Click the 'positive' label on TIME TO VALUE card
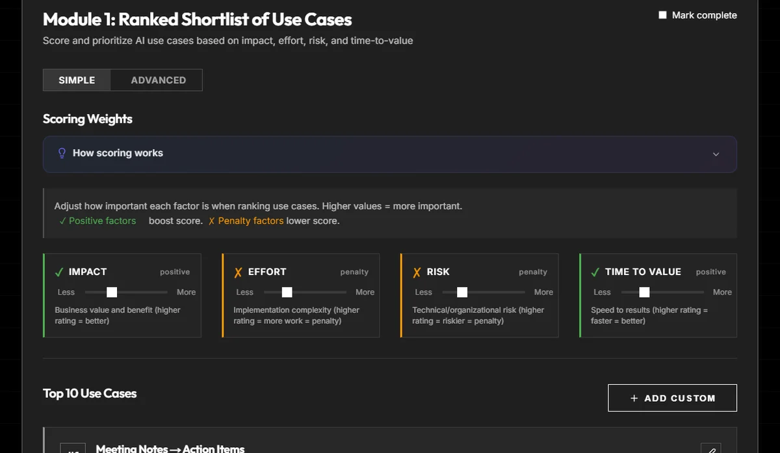The image size is (780, 453). (x=711, y=272)
